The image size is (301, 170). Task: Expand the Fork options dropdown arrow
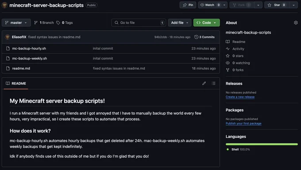click(x=258, y=5)
